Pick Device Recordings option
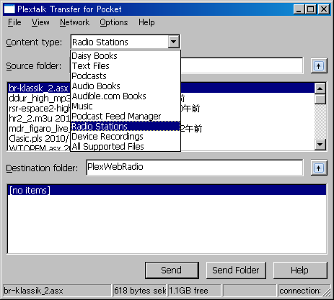This screenshot has width=334, height=300. (126, 137)
